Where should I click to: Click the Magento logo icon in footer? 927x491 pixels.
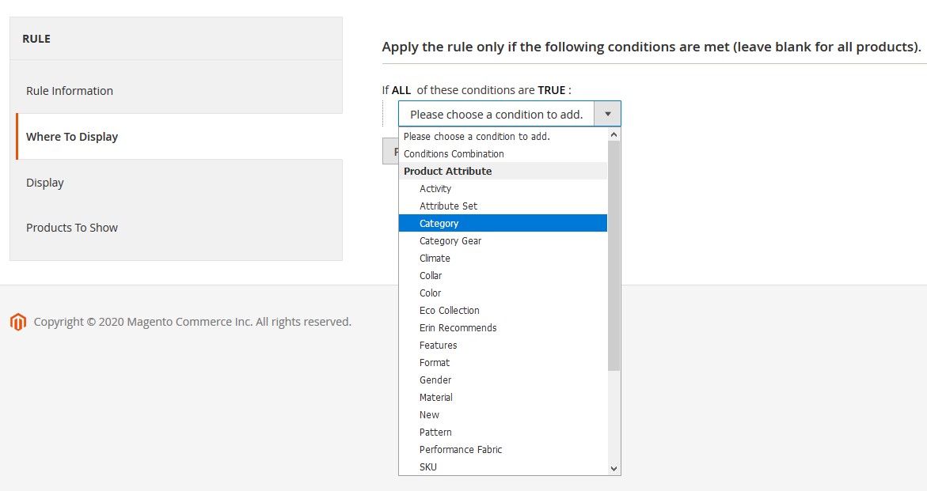pos(17,322)
